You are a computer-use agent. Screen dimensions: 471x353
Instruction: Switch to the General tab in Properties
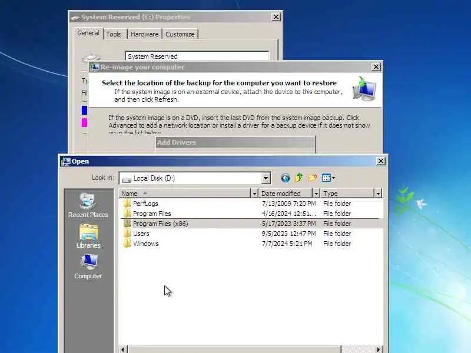point(88,33)
